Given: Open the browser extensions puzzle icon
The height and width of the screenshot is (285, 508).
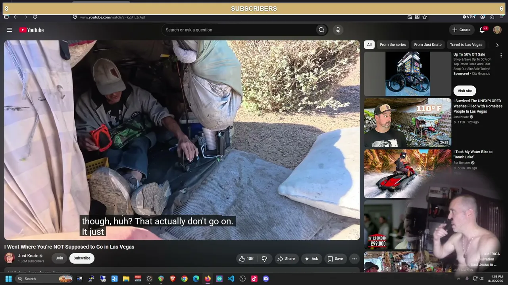Looking at the screenshot, I should pos(492,17).
